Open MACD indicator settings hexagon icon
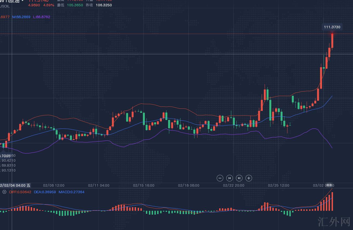 coord(4,192)
